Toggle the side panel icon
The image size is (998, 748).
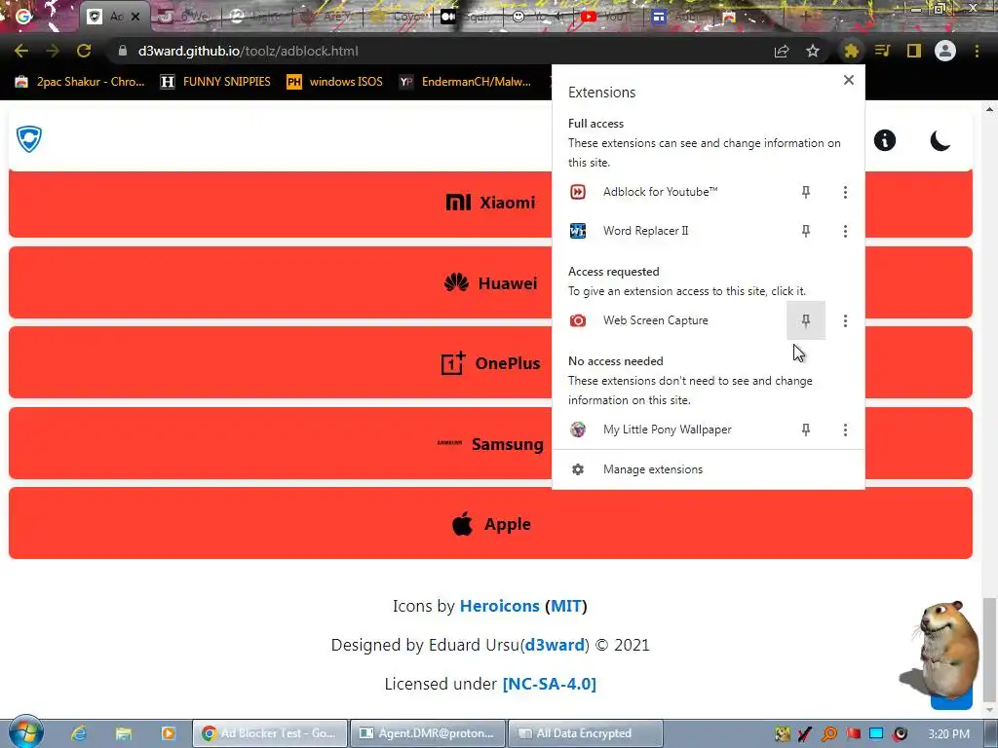[x=914, y=51]
